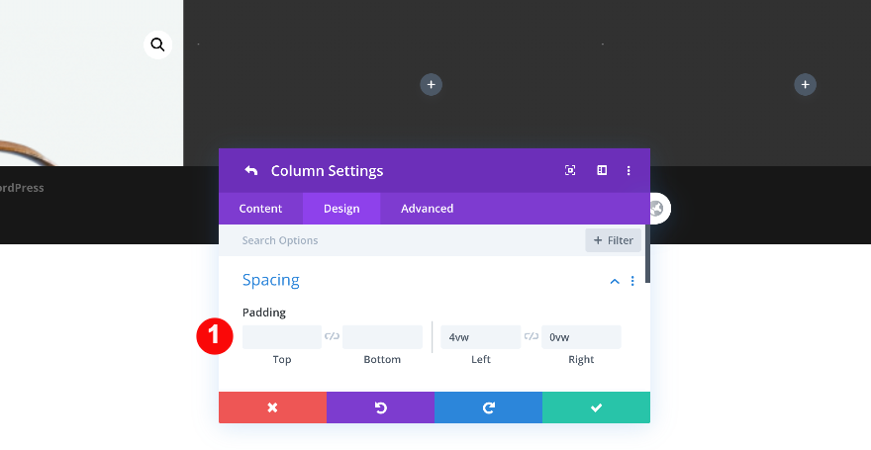Click the Filter button

coord(613,240)
